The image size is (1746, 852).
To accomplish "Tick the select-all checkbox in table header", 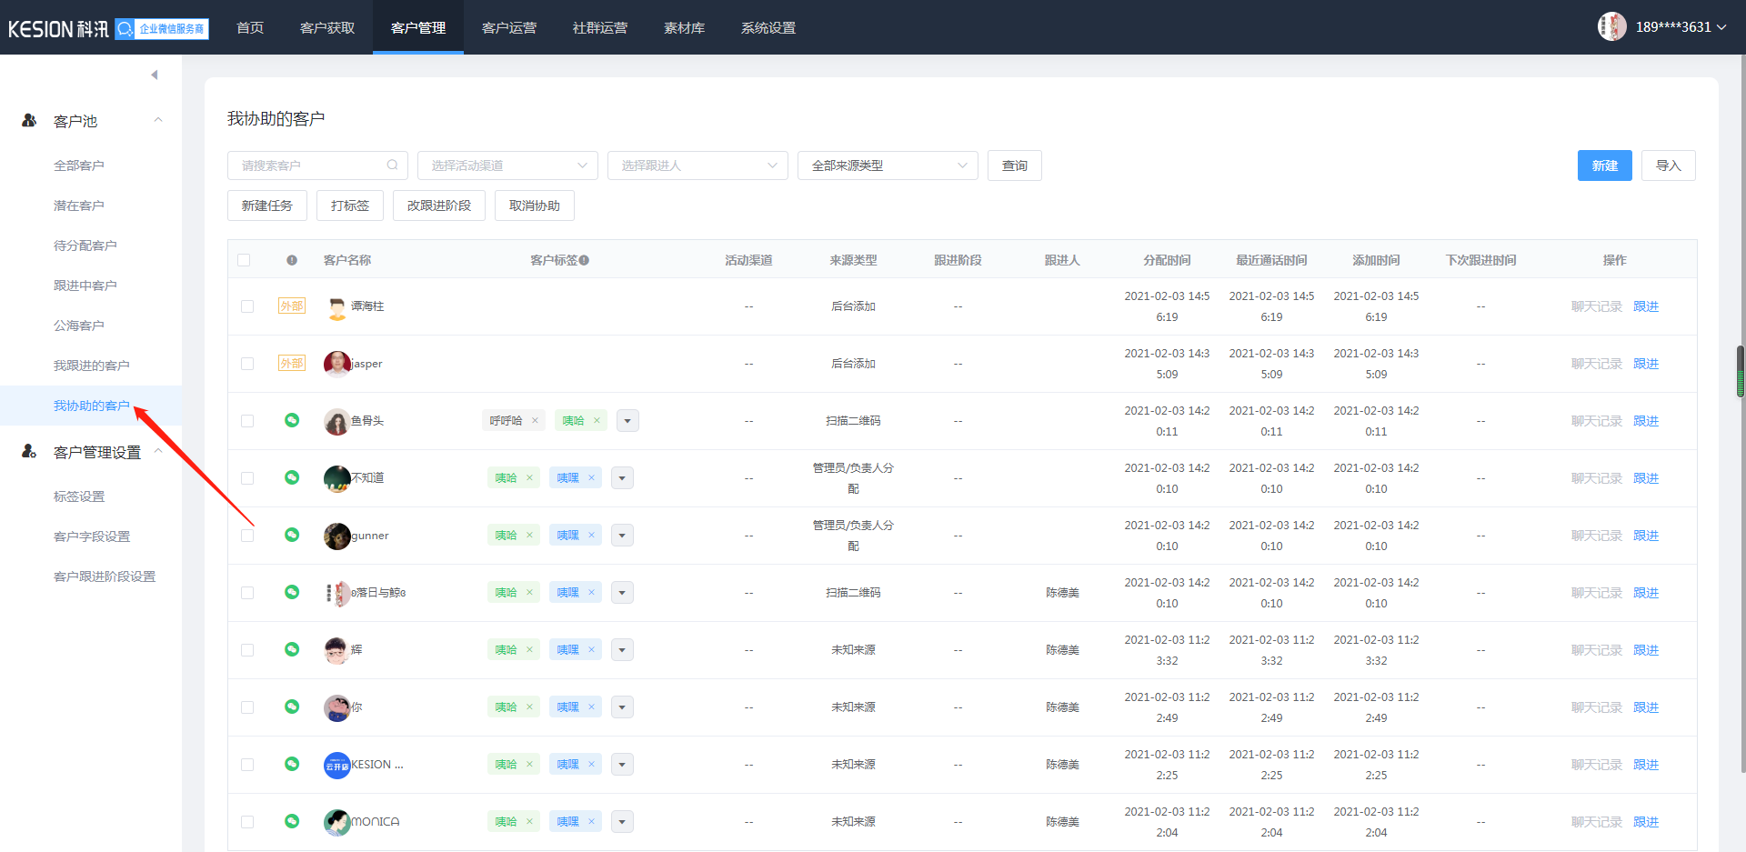I will click(x=244, y=261).
